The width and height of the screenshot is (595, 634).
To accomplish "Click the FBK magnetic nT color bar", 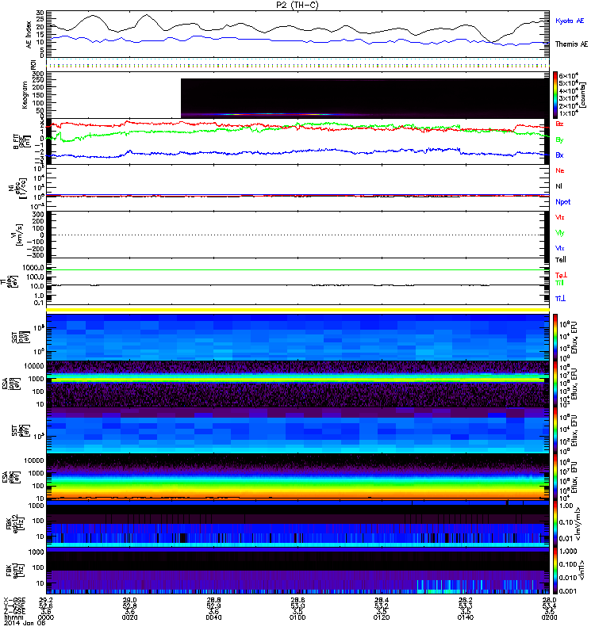I will point(555,571).
